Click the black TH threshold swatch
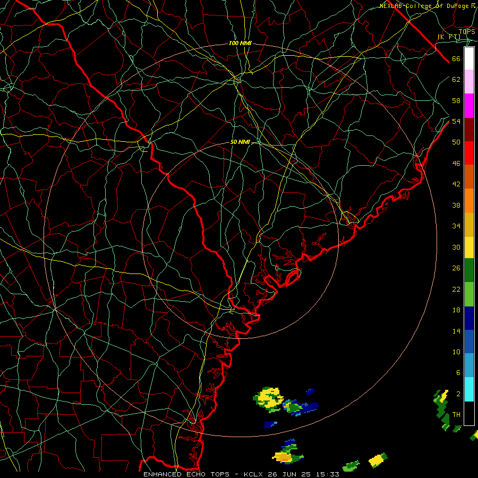The image size is (478, 478). [469, 413]
